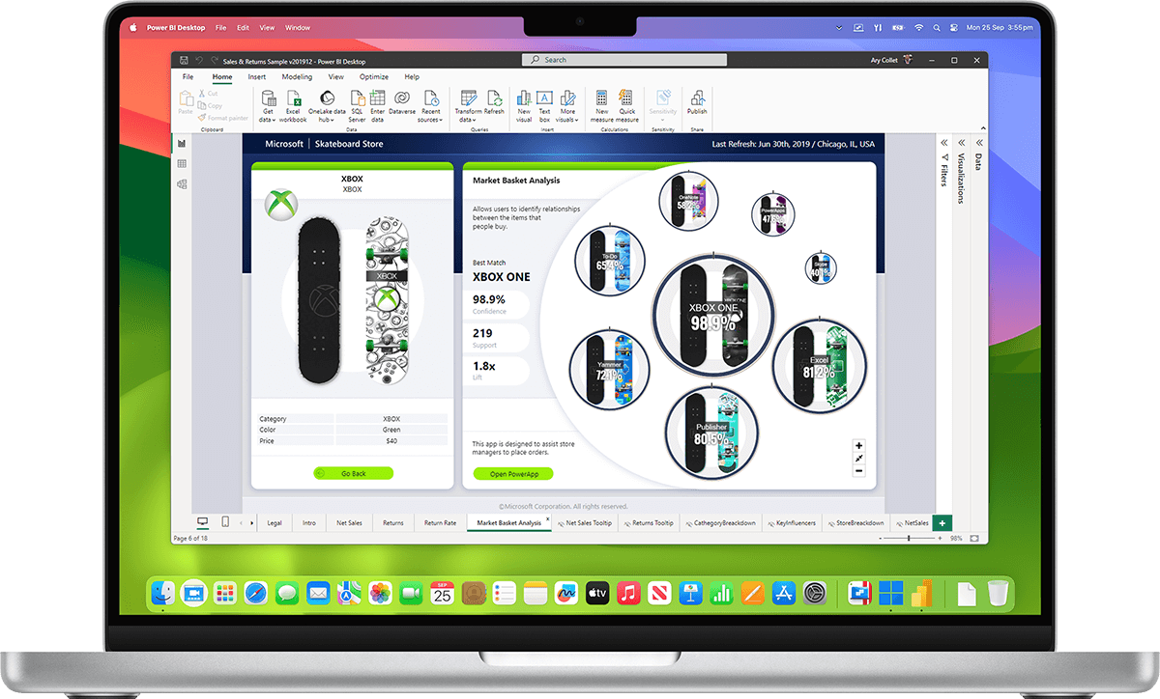This screenshot has height=699, width=1160.
Task: Toggle the Sensitivity option
Action: (663, 103)
